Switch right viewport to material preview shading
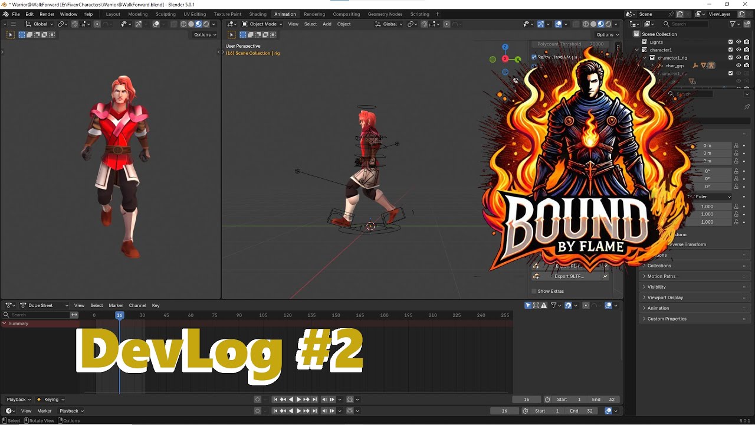 [x=601, y=24]
